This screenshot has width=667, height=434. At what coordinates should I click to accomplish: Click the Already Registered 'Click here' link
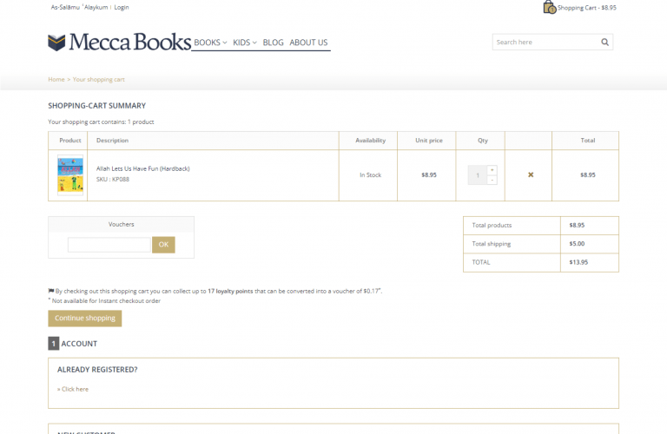tap(73, 390)
